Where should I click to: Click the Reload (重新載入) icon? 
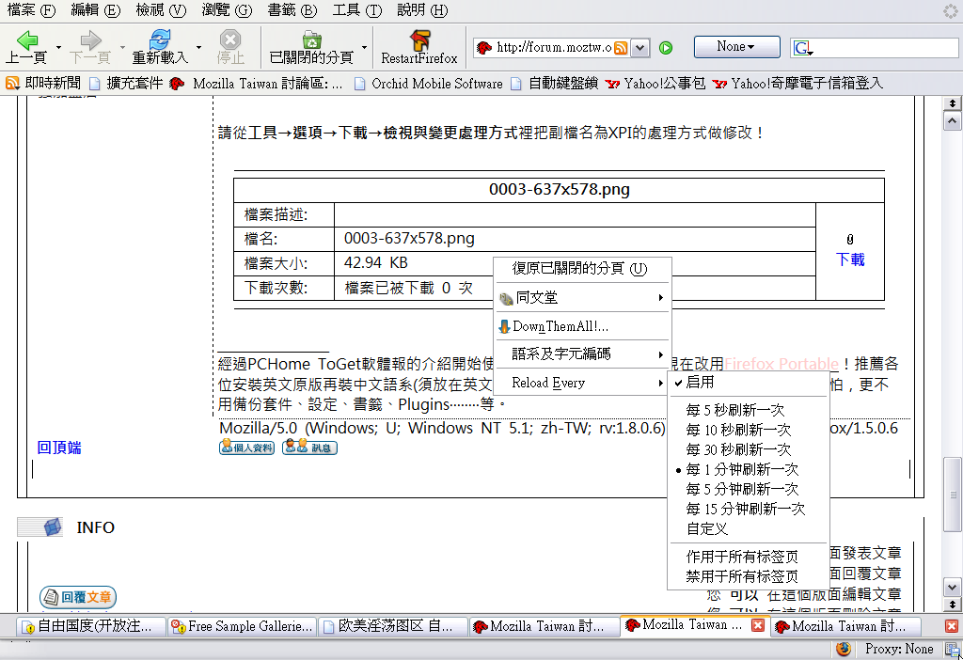point(160,40)
